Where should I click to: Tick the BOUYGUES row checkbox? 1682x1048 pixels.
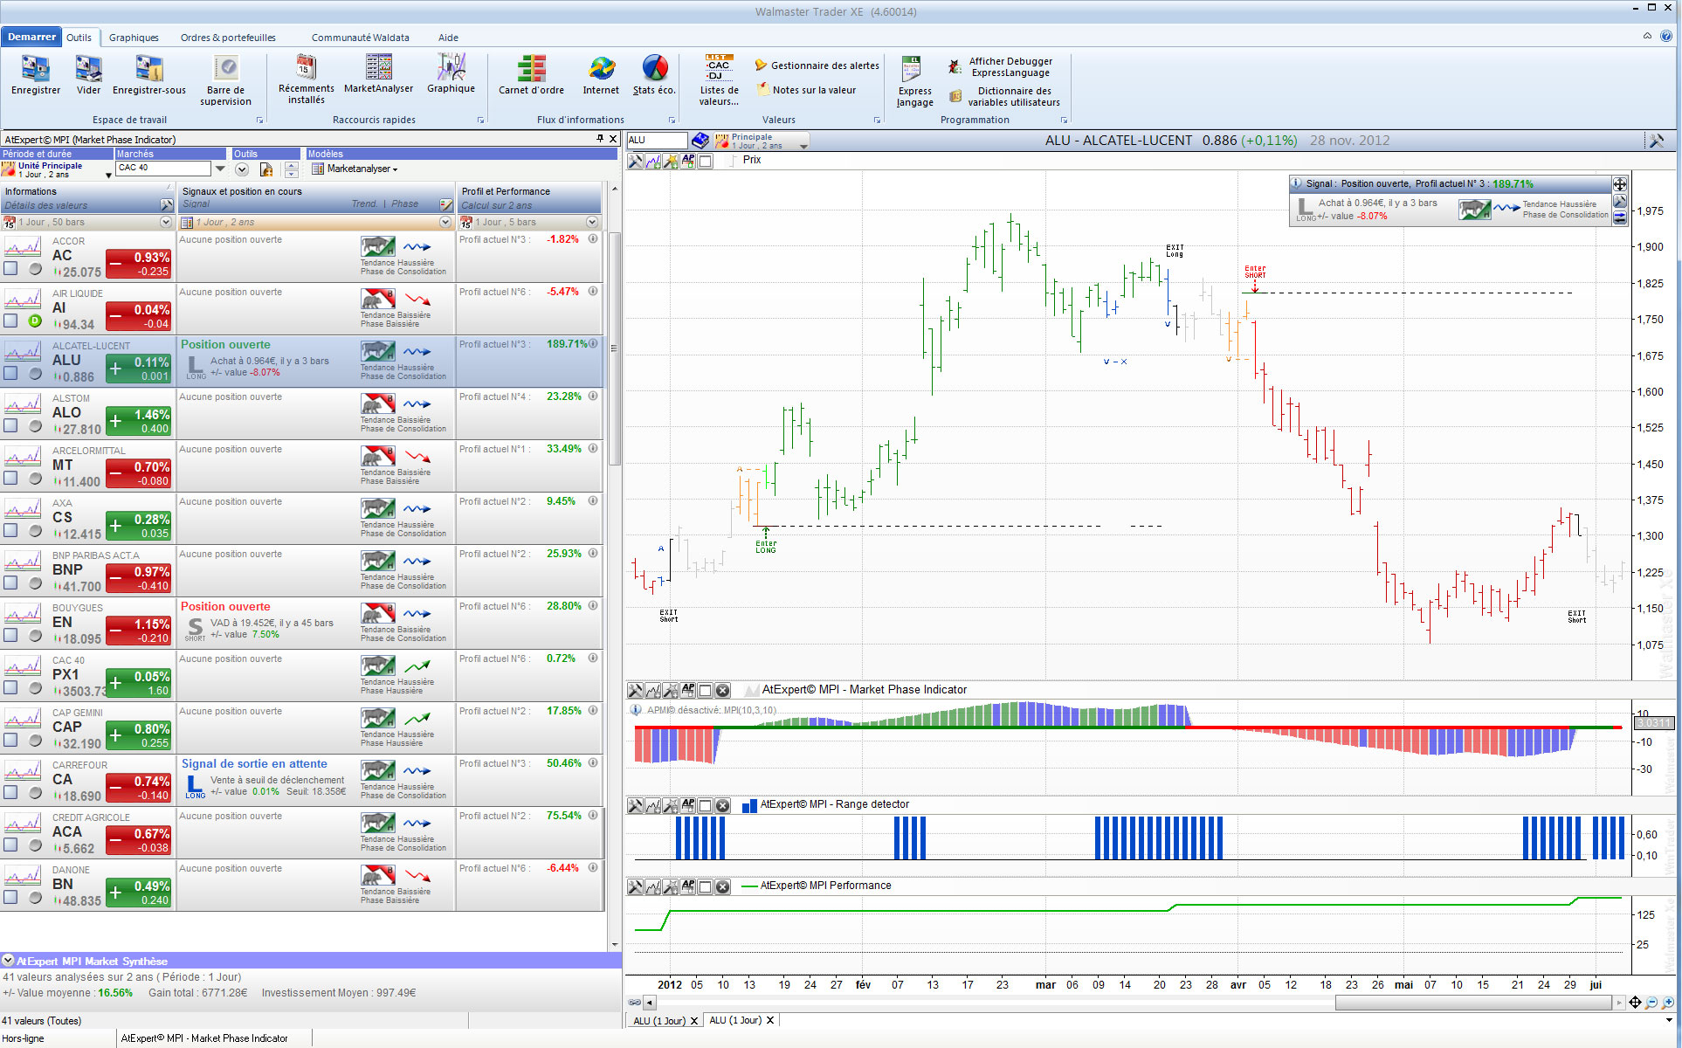(10, 635)
